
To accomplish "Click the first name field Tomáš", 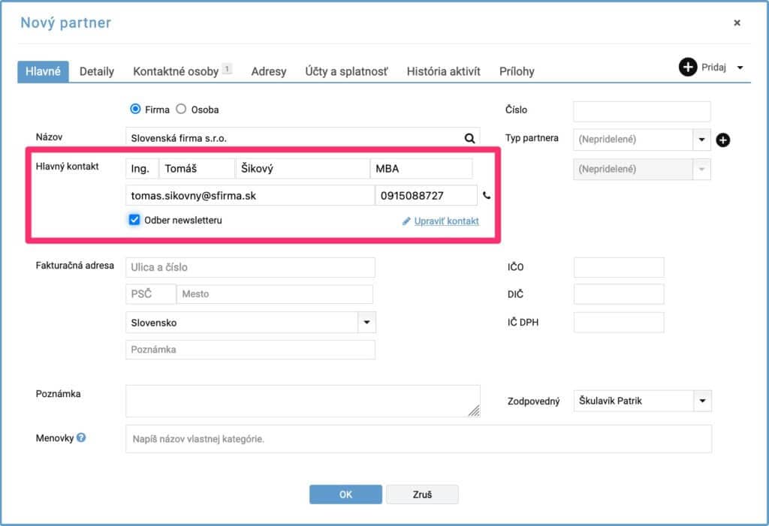I will pyautogui.click(x=198, y=169).
